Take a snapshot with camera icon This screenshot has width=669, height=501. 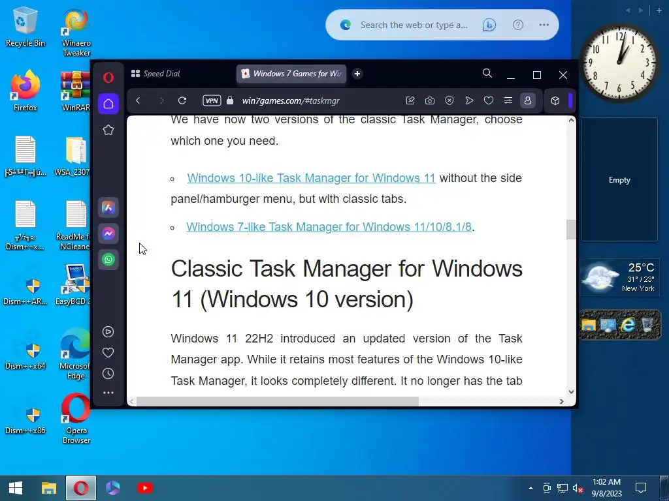pos(430,100)
